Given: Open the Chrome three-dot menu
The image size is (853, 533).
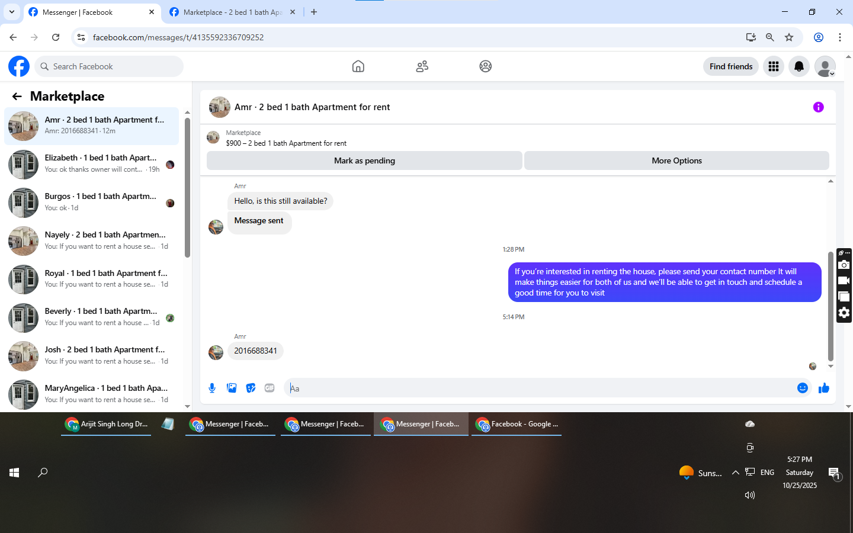Looking at the screenshot, I should click(839, 37).
